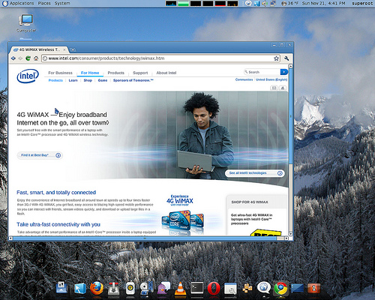The width and height of the screenshot is (375, 300).
Task: Click the Best Buy logo in shop panel
Action: point(265,232)
